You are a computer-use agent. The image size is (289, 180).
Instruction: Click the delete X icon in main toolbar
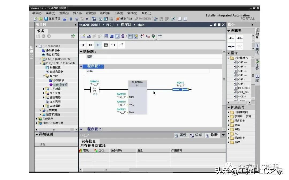pos(87,19)
